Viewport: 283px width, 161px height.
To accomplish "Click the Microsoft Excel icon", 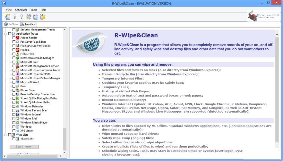I will coord(18,62).
